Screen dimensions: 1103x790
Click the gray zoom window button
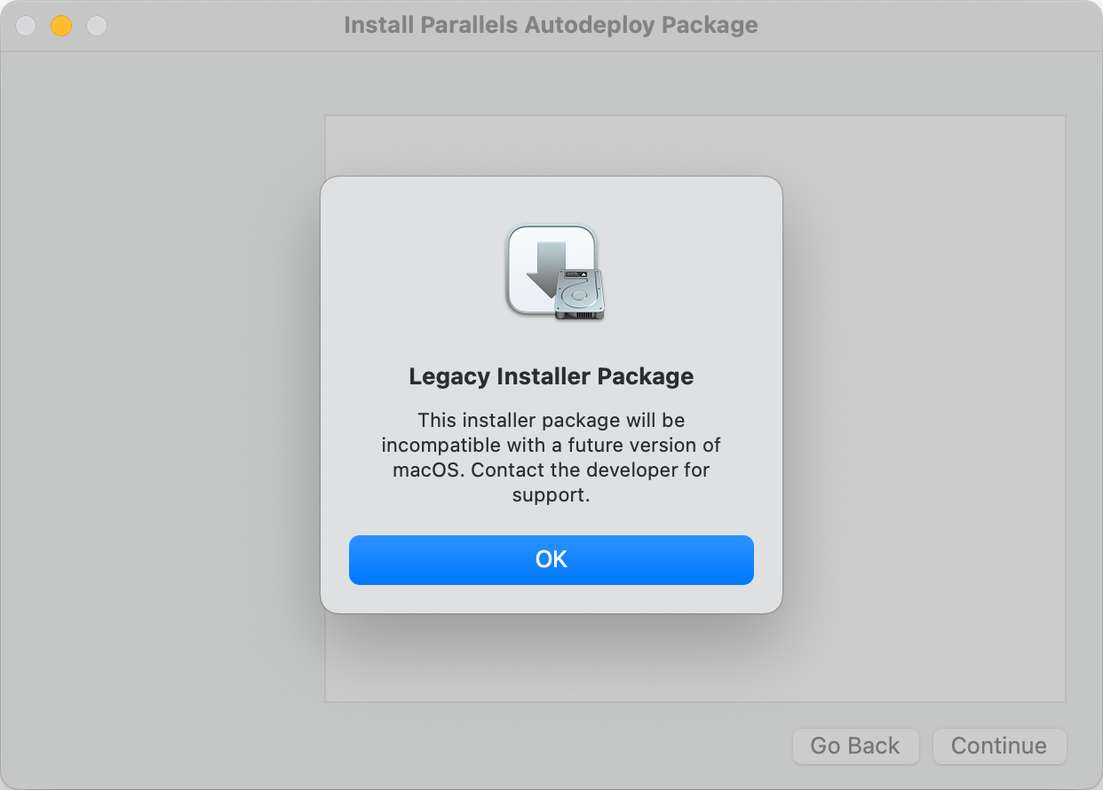point(97,26)
